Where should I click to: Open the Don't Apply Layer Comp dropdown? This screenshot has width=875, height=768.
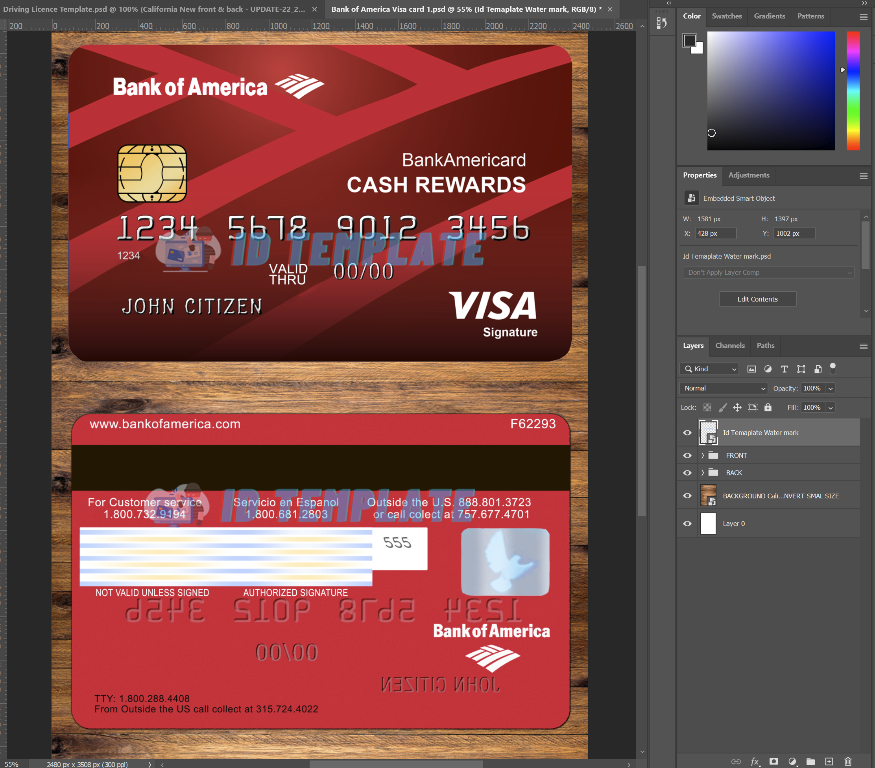768,272
